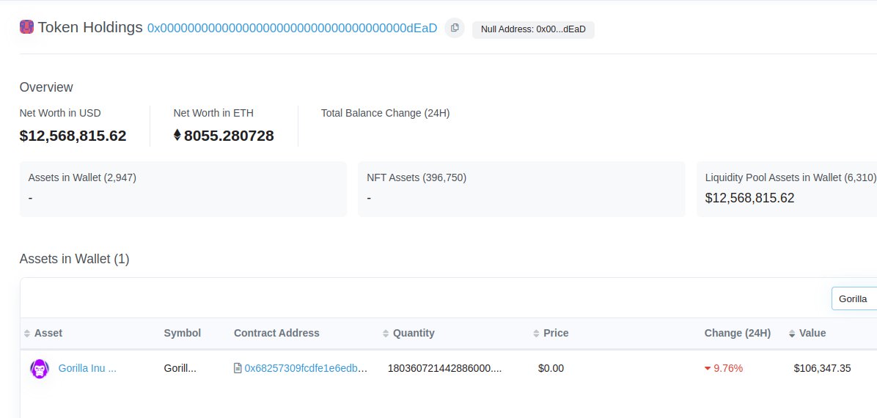877x418 pixels.
Task: Click the Change (24H) column header
Action: [737, 333]
